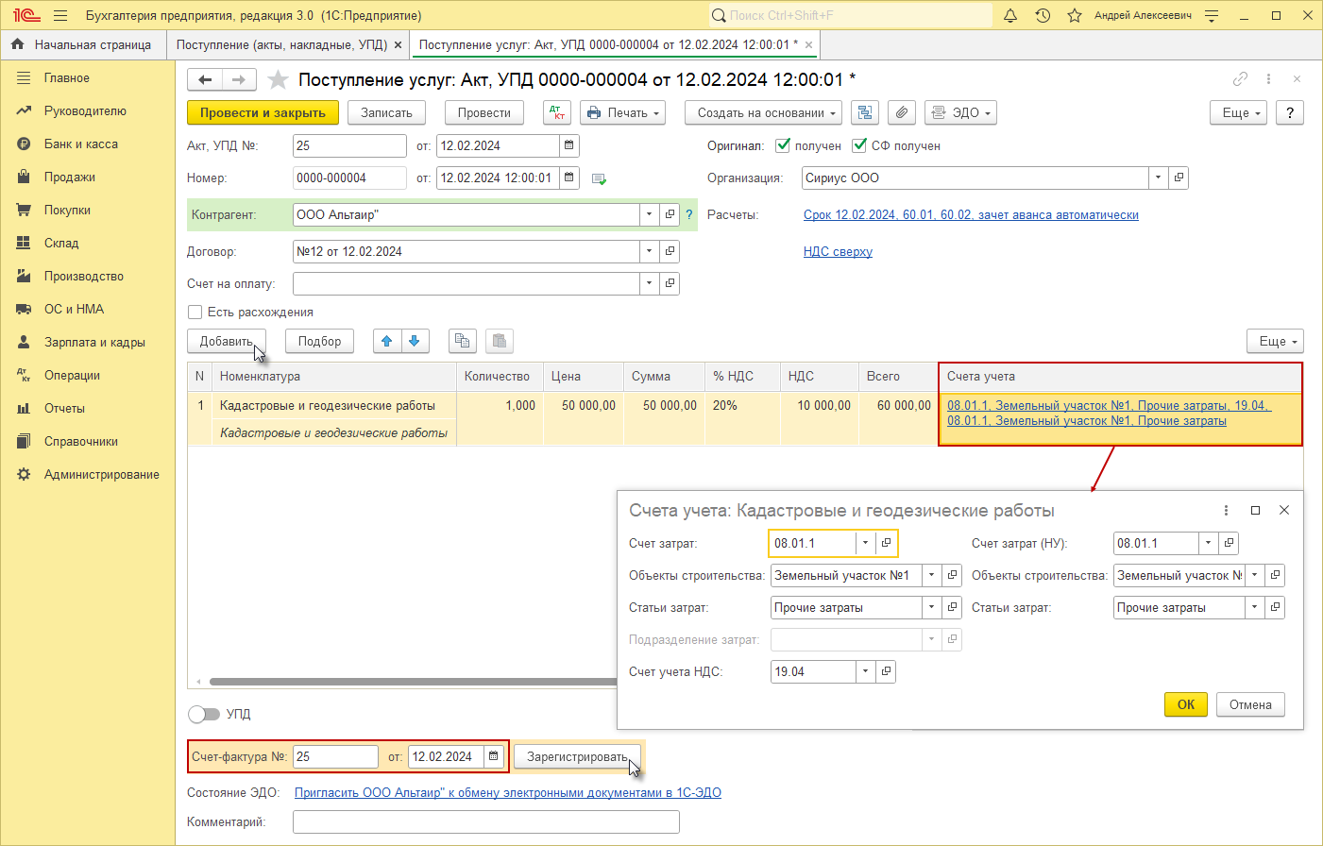
Task: Add document to favorites star
Action: click(x=278, y=79)
